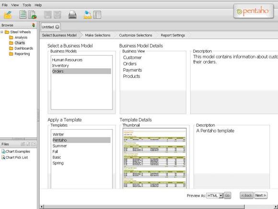Click the Browse panel header
This screenshot has width=278, height=209.
tap(18, 25)
